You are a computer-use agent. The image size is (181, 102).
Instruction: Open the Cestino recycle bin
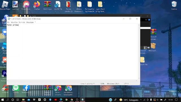(174, 5)
